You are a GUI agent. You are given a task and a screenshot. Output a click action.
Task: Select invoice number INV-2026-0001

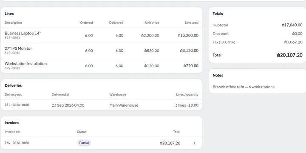(x=17, y=143)
